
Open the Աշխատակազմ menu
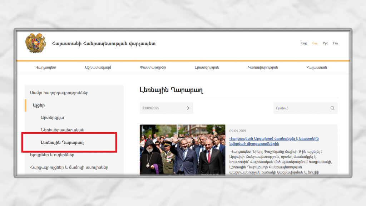(98, 68)
